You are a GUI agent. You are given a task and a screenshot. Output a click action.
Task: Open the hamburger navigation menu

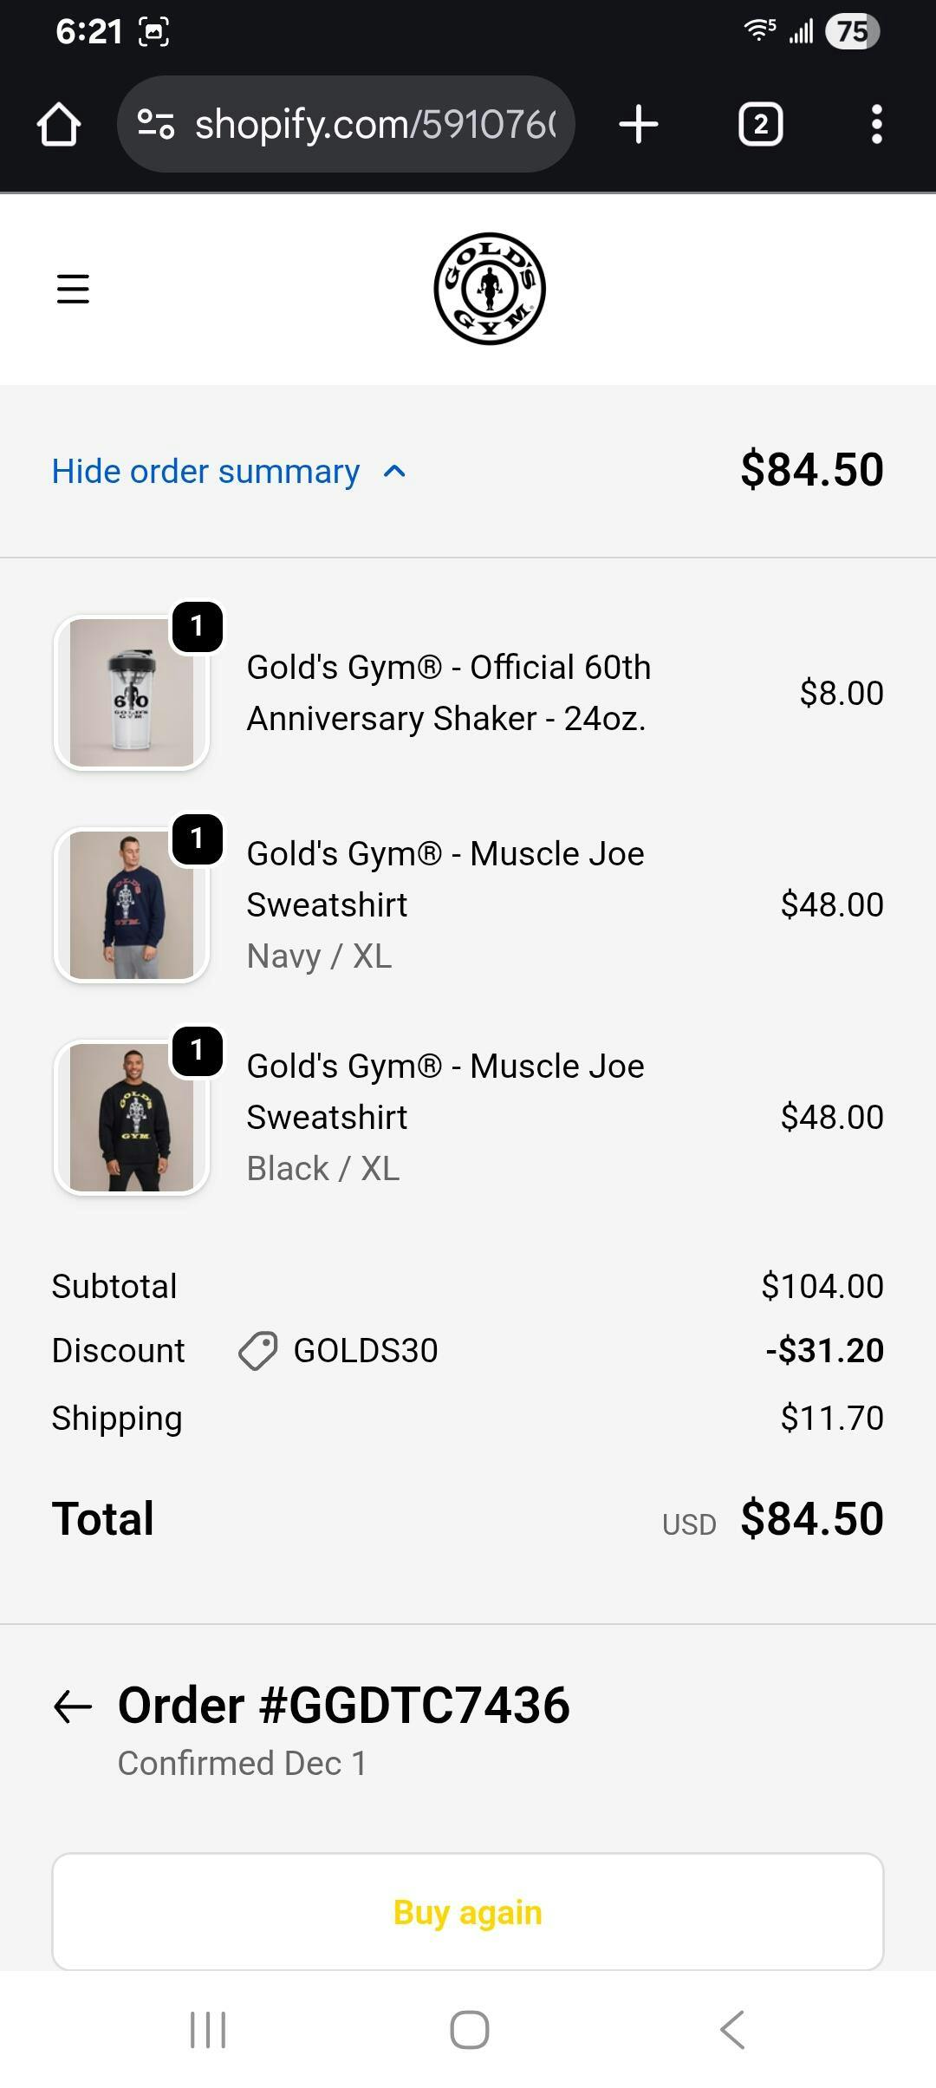point(73,289)
